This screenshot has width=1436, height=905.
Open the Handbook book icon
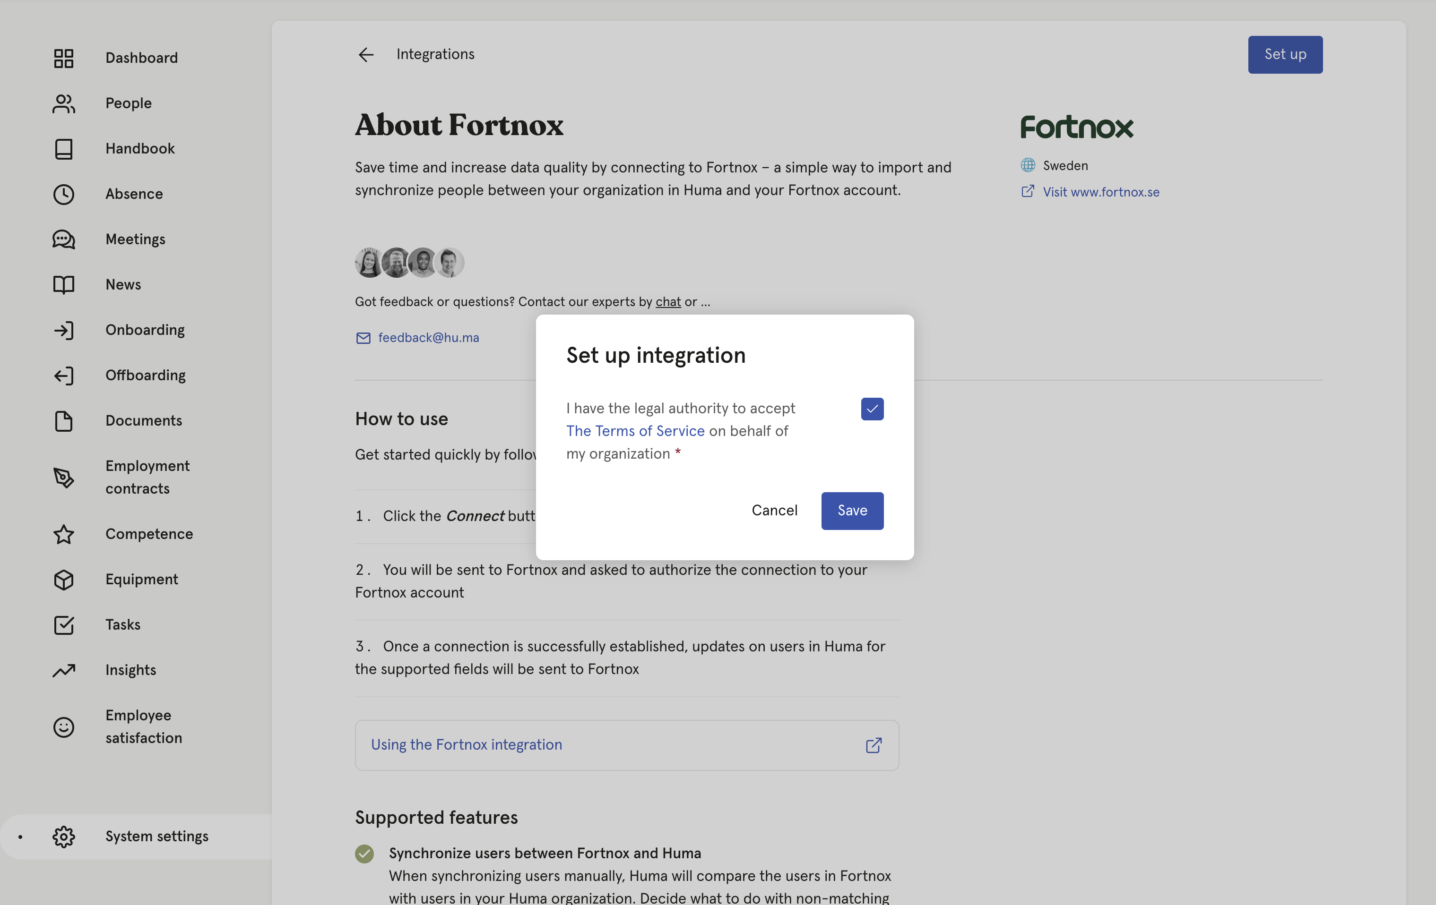point(64,149)
